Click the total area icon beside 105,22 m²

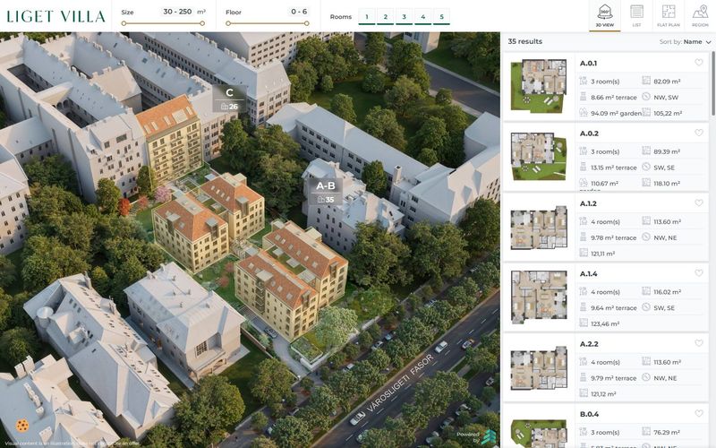[x=646, y=113]
